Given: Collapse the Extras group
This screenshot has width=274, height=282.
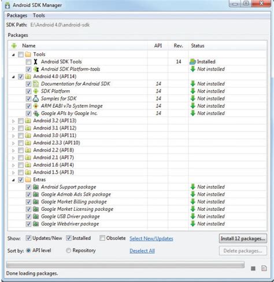Looking at the screenshot, I should coord(13,180).
